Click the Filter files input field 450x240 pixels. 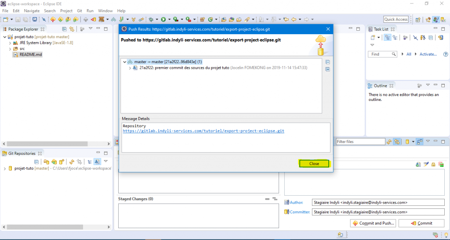click(x=360, y=141)
